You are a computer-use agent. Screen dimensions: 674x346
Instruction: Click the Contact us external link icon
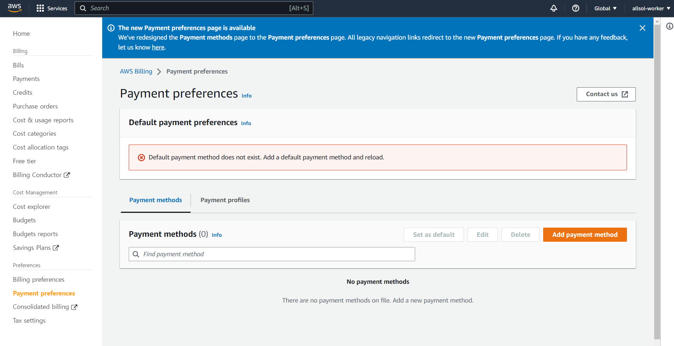tap(625, 94)
